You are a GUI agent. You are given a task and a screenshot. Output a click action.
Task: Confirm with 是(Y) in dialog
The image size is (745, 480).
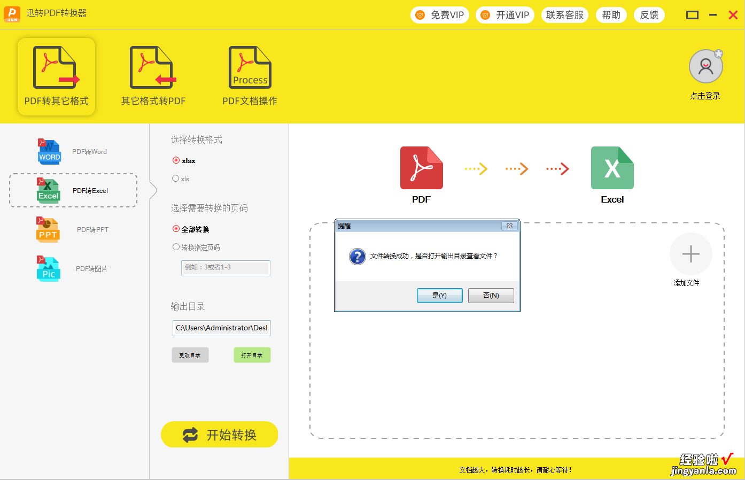click(440, 296)
